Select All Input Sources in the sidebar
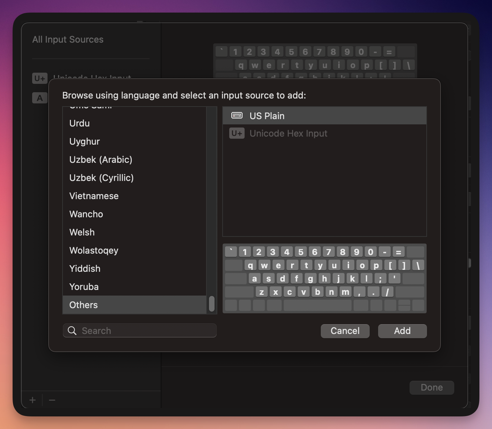The width and height of the screenshot is (492, 429). (68, 39)
